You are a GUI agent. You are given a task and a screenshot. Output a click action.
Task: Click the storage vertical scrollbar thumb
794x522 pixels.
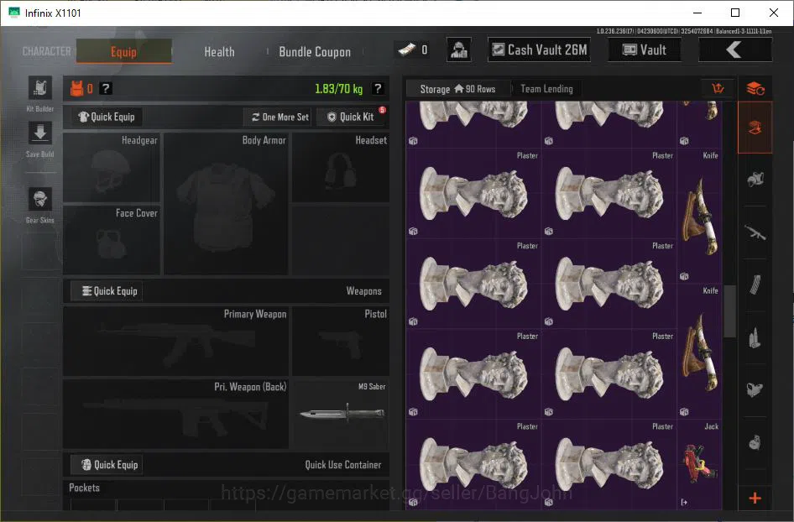pos(729,311)
